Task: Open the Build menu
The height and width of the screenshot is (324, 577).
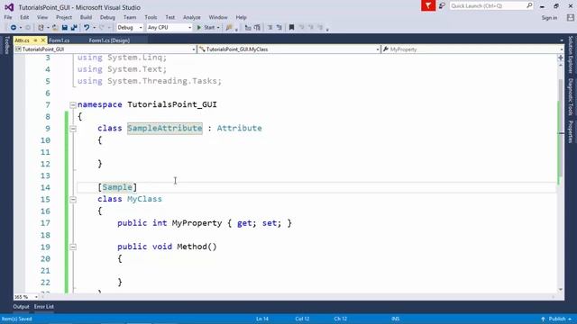Action: click(x=86, y=17)
